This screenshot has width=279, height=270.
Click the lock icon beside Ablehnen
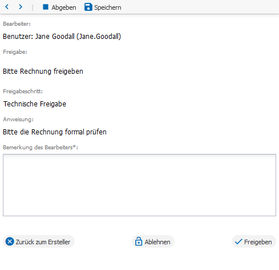coord(139,241)
